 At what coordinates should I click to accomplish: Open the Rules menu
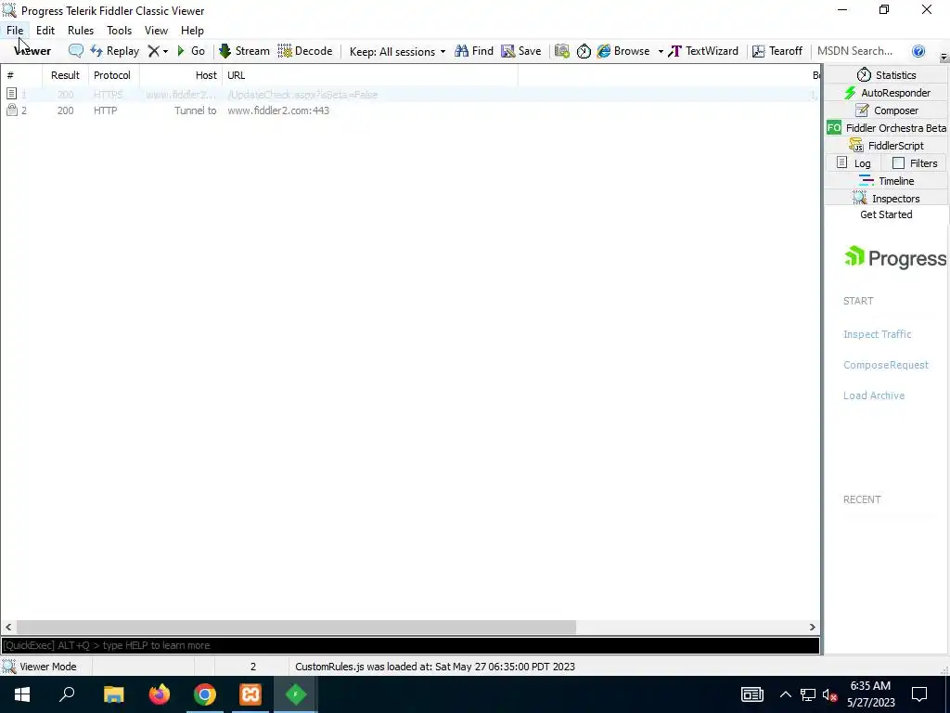(x=81, y=31)
